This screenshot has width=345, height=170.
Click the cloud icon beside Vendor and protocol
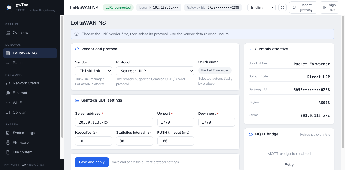tap(77, 49)
